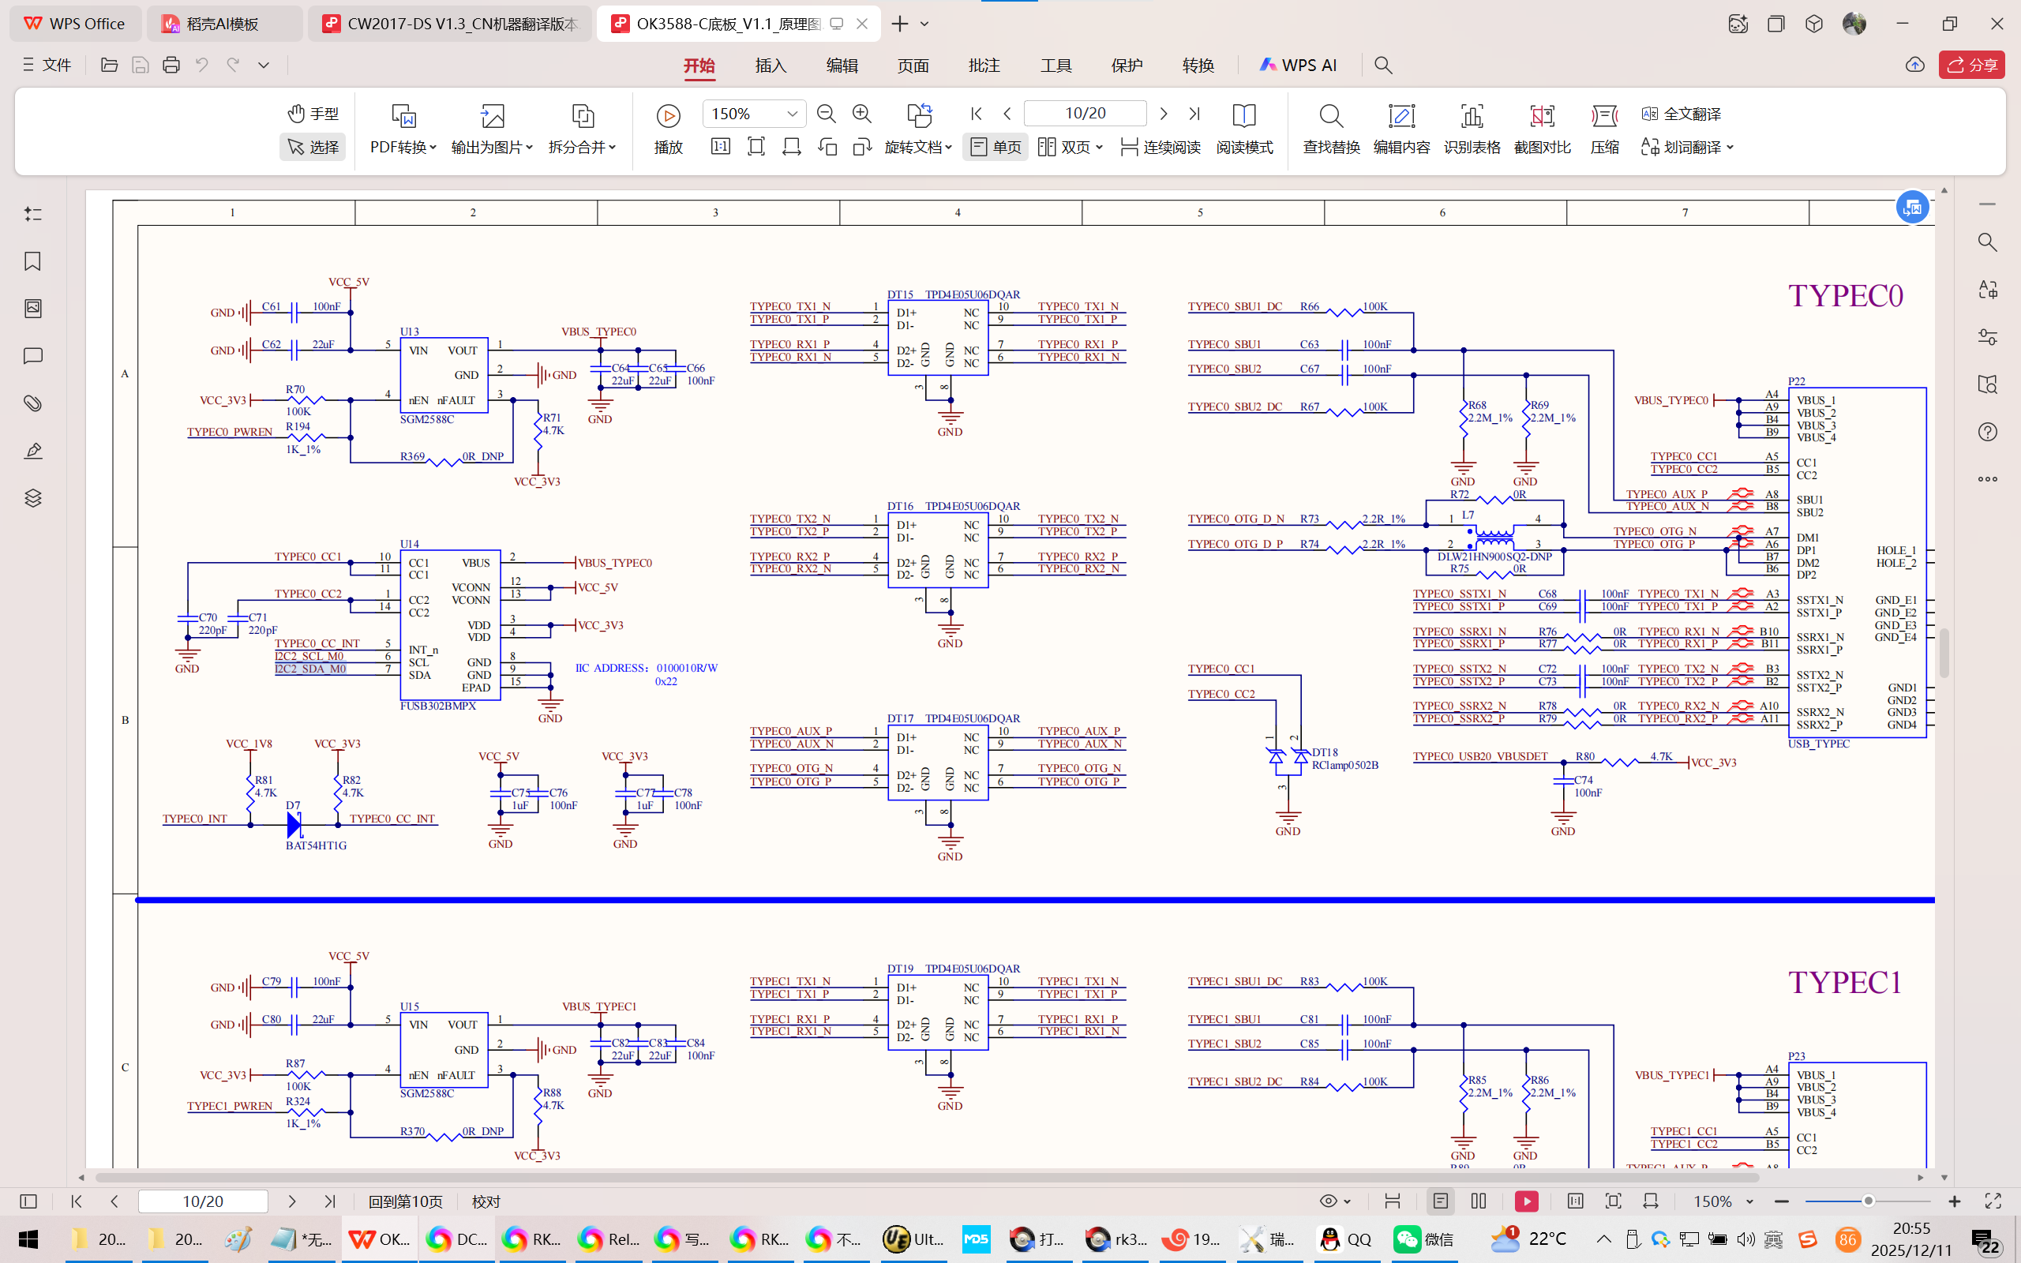This screenshot has height=1263, width=2021.
Task: Click the red Share button
Action: [x=1971, y=66]
